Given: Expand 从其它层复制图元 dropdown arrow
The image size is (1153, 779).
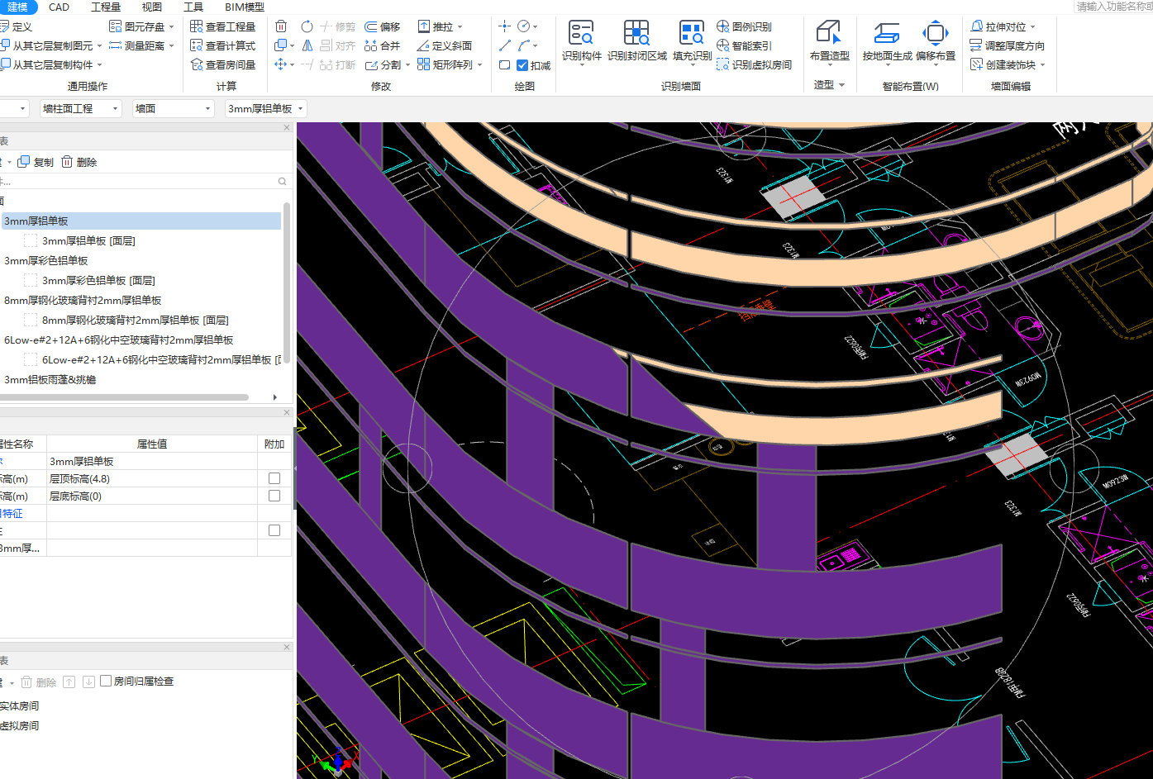Looking at the screenshot, I should pos(100,46).
